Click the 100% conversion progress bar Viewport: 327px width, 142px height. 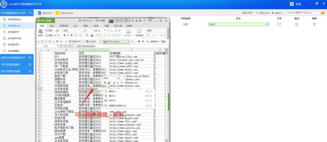(238, 24)
